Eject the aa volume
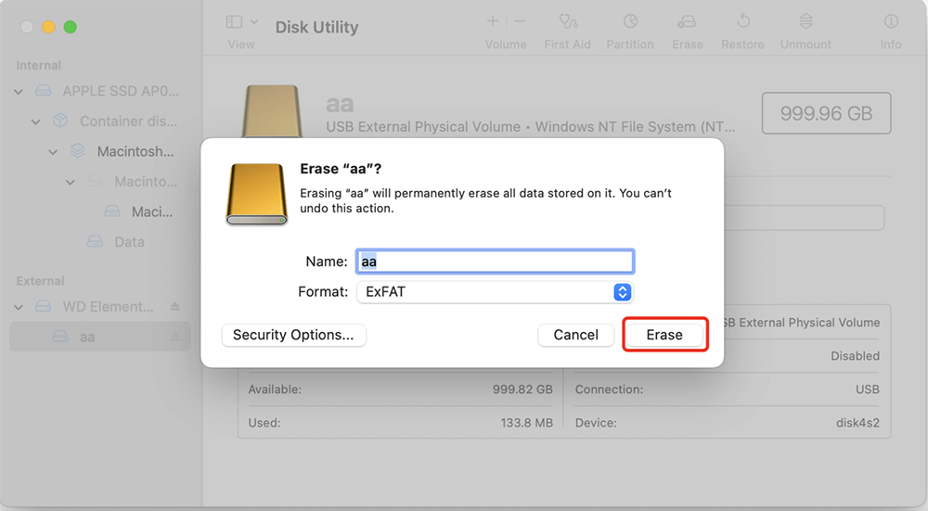Image resolution: width=928 pixels, height=511 pixels. pyautogui.click(x=174, y=337)
